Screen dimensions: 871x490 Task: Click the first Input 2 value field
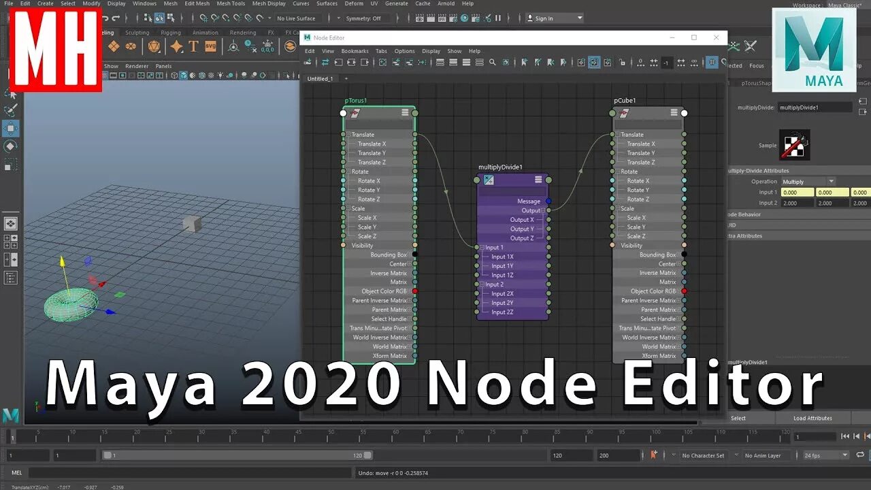796,203
